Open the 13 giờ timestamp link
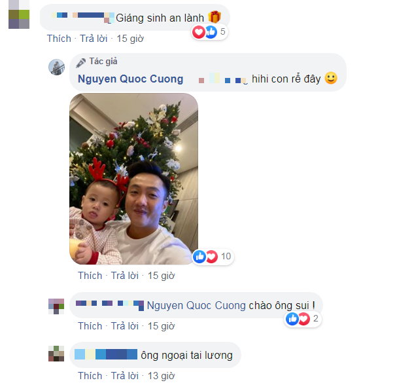Viewport: 414px width, 387px height. pos(161,376)
